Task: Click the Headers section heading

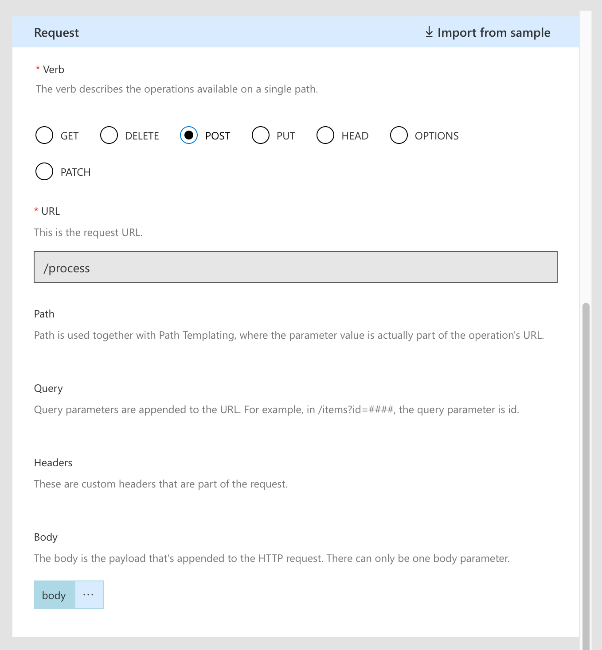Action: click(53, 462)
